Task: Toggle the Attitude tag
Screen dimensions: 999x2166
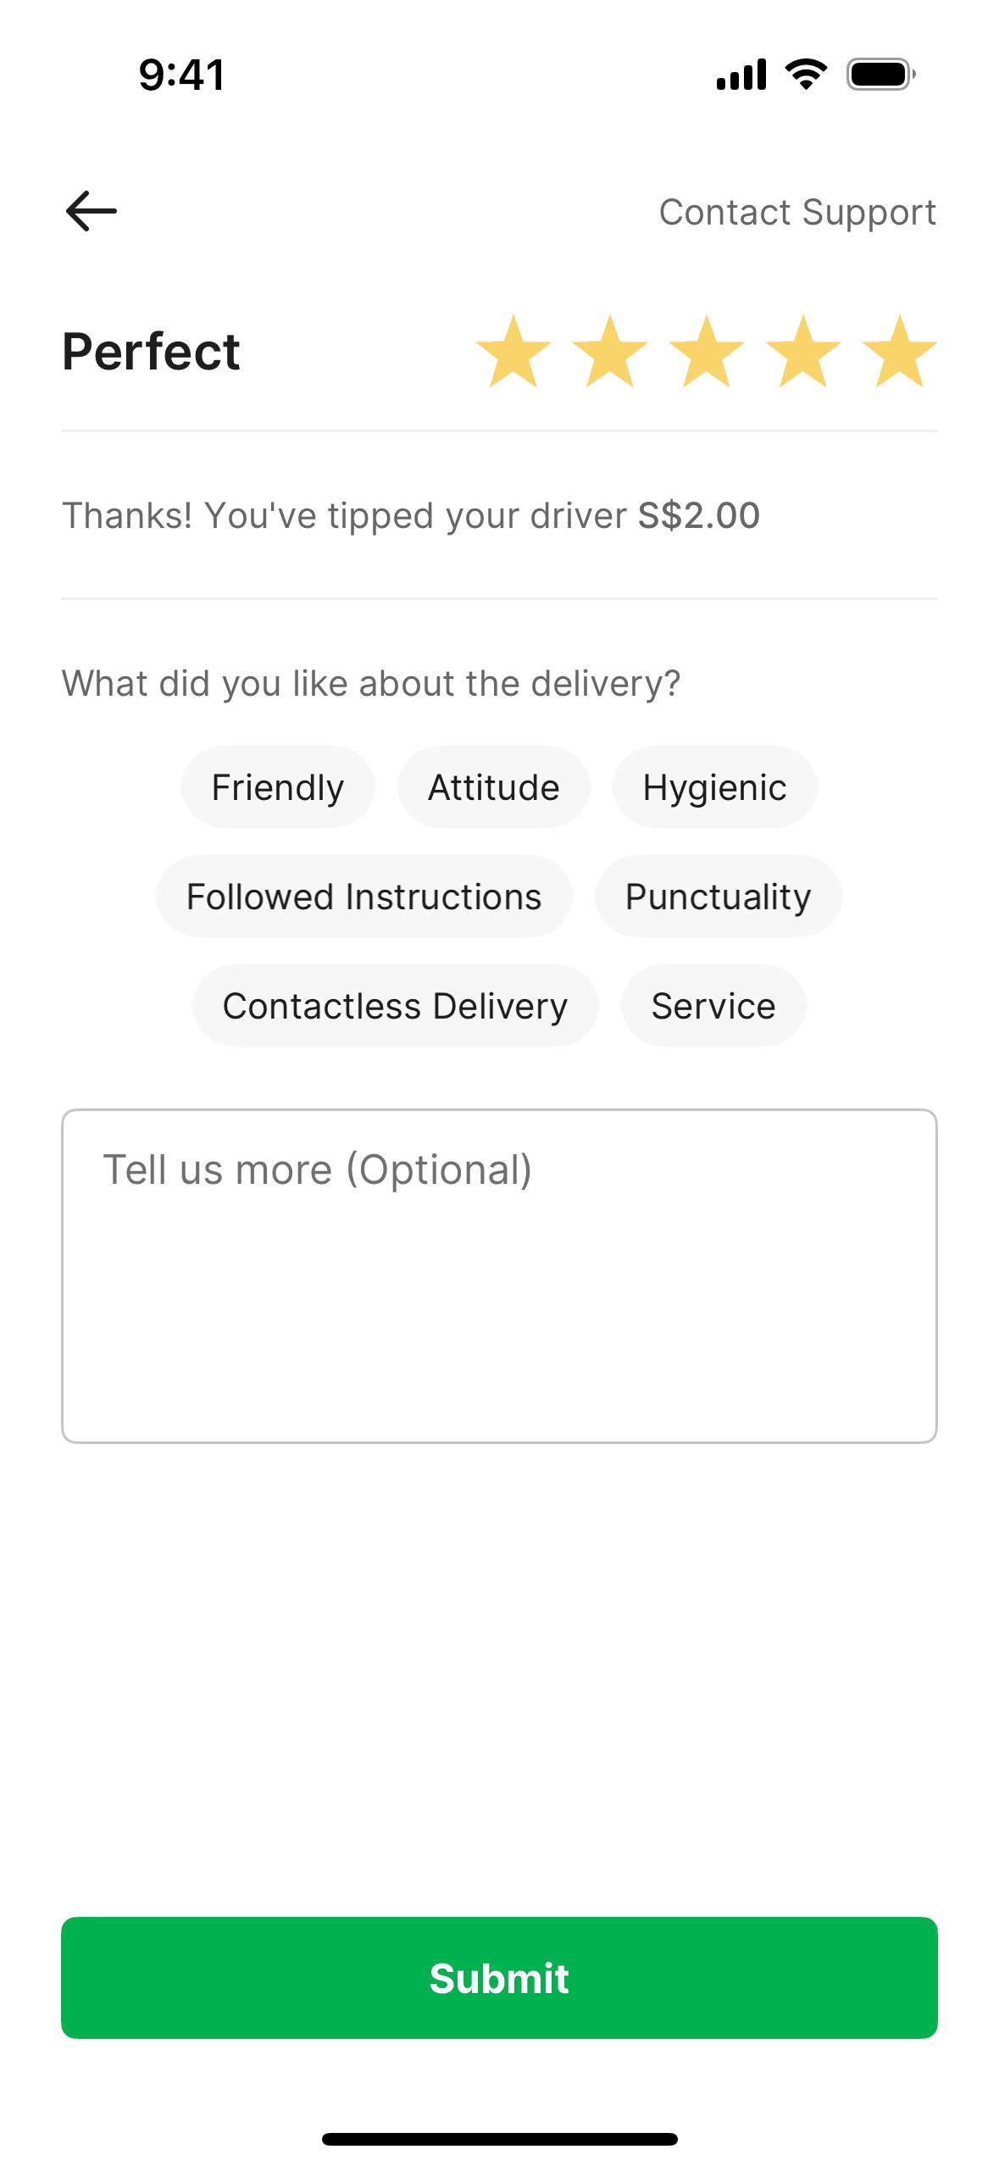Action: (493, 787)
